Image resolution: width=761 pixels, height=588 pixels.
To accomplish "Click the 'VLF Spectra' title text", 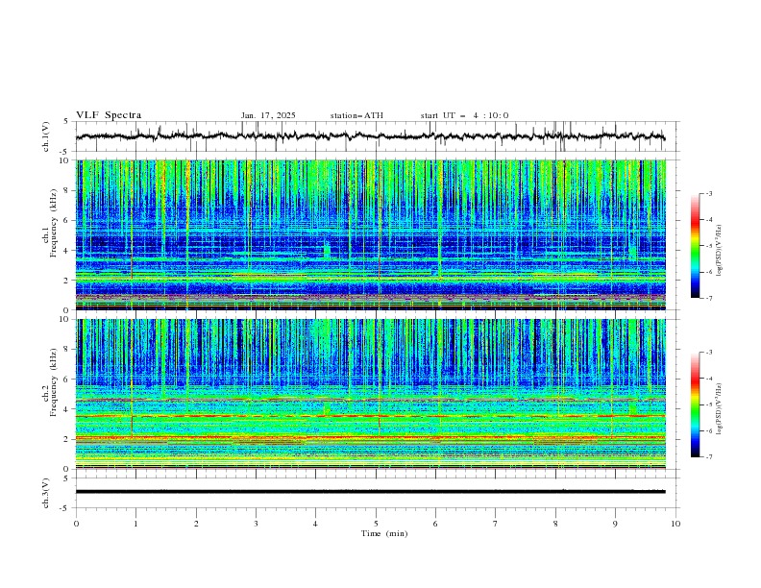I will coord(109,115).
